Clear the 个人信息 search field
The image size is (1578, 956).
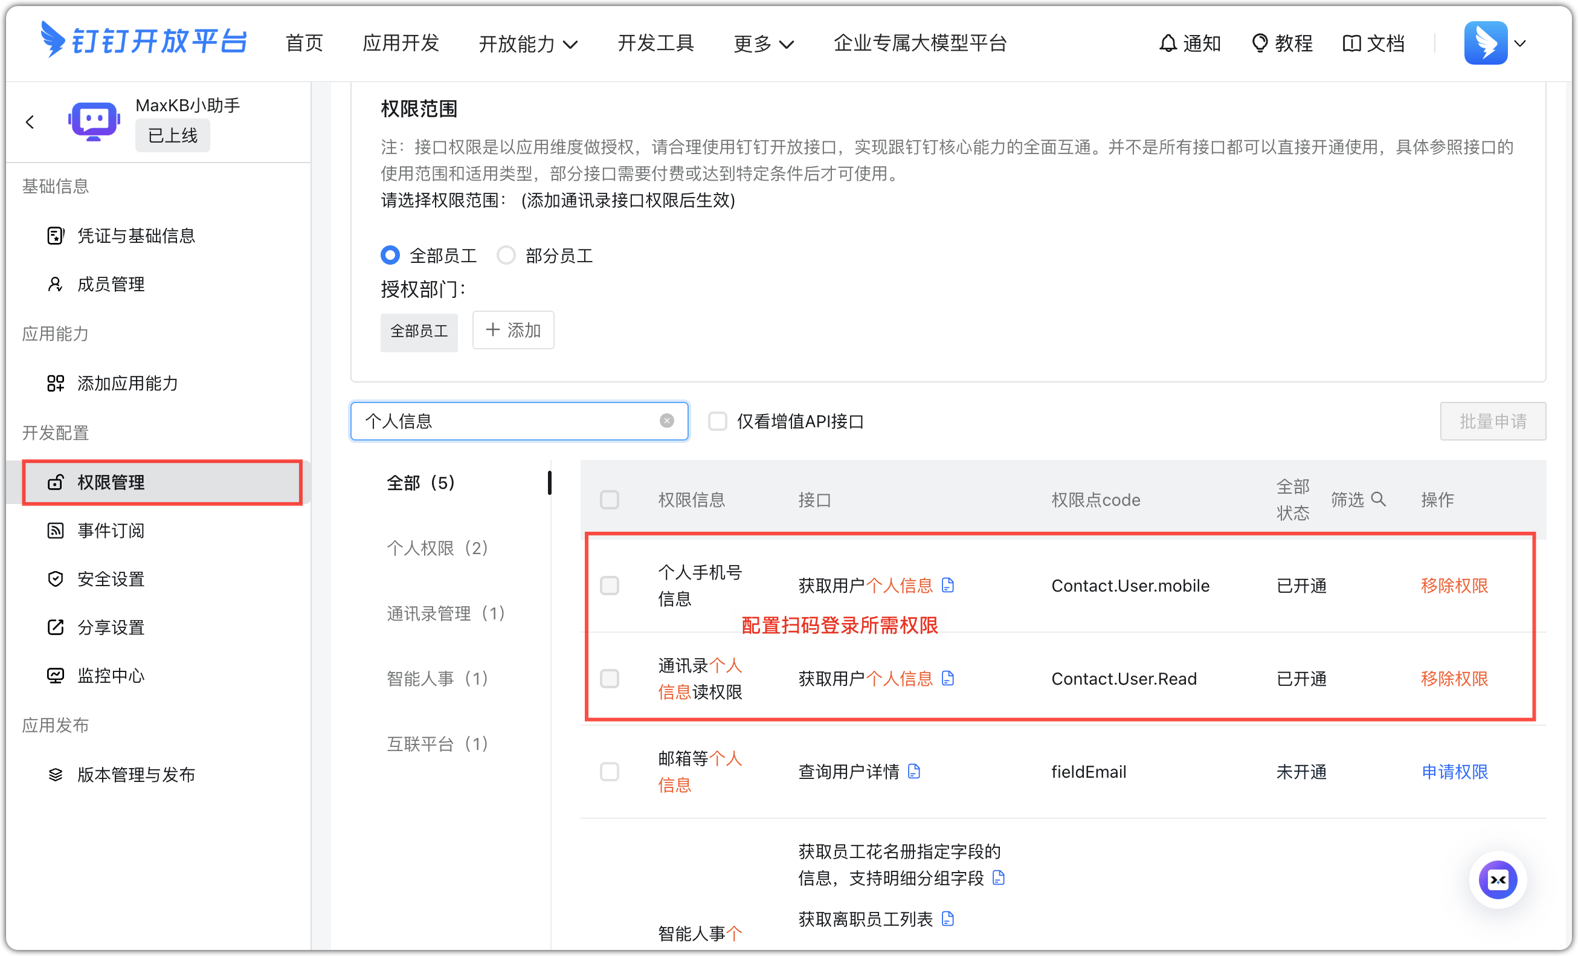coord(667,421)
